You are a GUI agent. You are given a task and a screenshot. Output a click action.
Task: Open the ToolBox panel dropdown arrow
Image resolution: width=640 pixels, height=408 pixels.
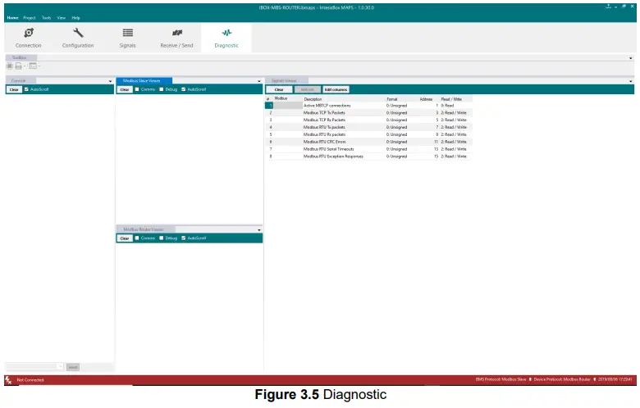point(631,58)
